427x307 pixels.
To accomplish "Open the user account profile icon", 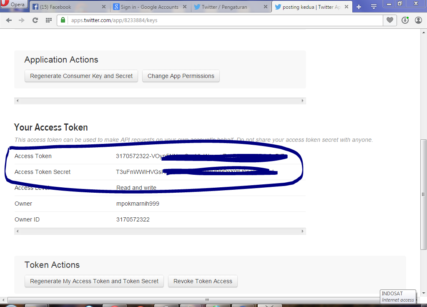I will tap(418, 20).
